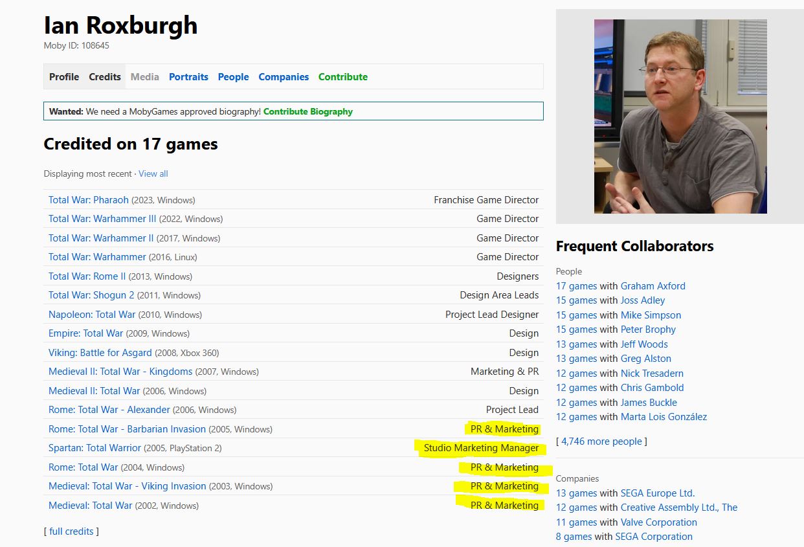Open Total War: Pharaoh game page
The height and width of the screenshot is (547, 804).
click(x=89, y=200)
